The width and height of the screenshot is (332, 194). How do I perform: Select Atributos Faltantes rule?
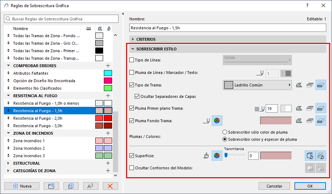(x=58, y=73)
